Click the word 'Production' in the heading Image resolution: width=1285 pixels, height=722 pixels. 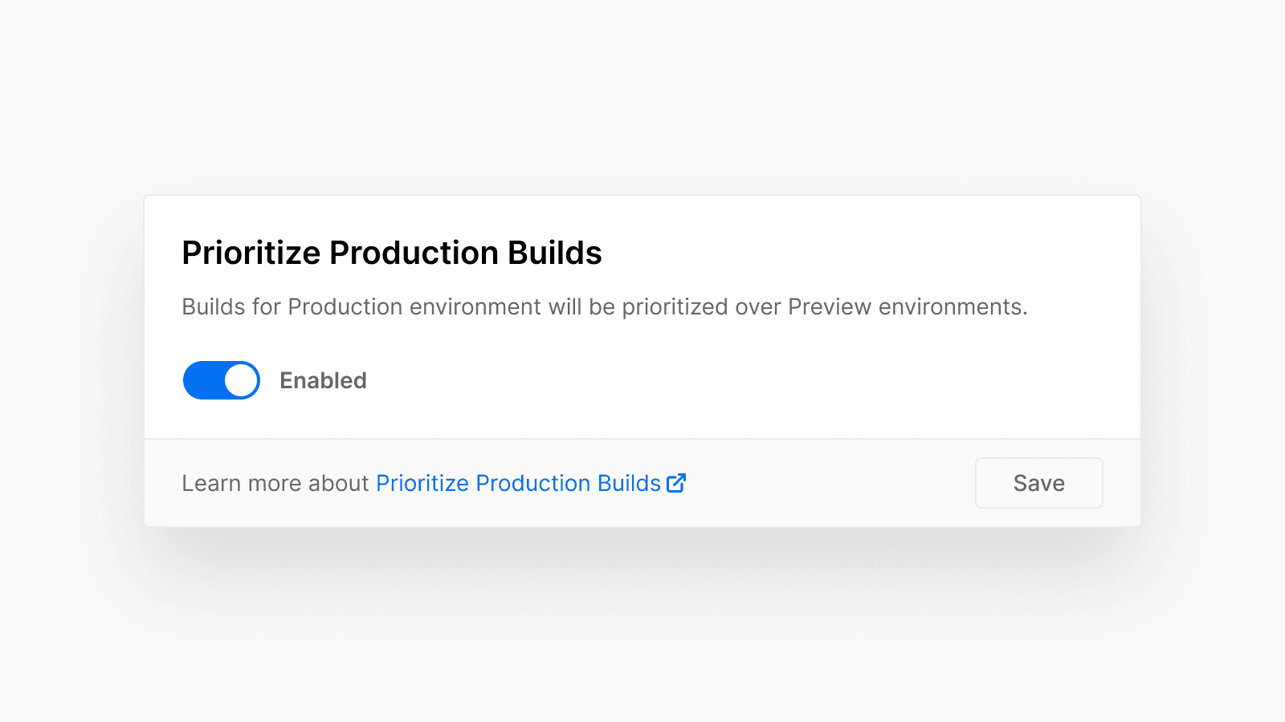(x=414, y=253)
